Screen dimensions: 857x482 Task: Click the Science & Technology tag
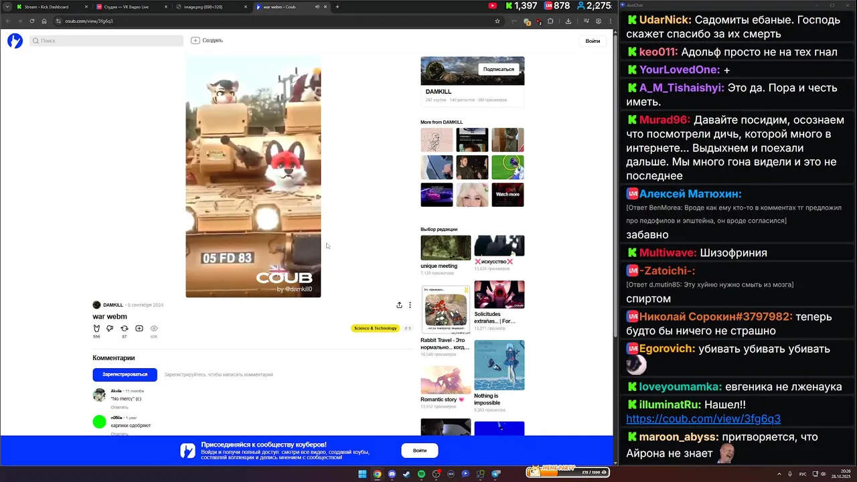coord(375,328)
